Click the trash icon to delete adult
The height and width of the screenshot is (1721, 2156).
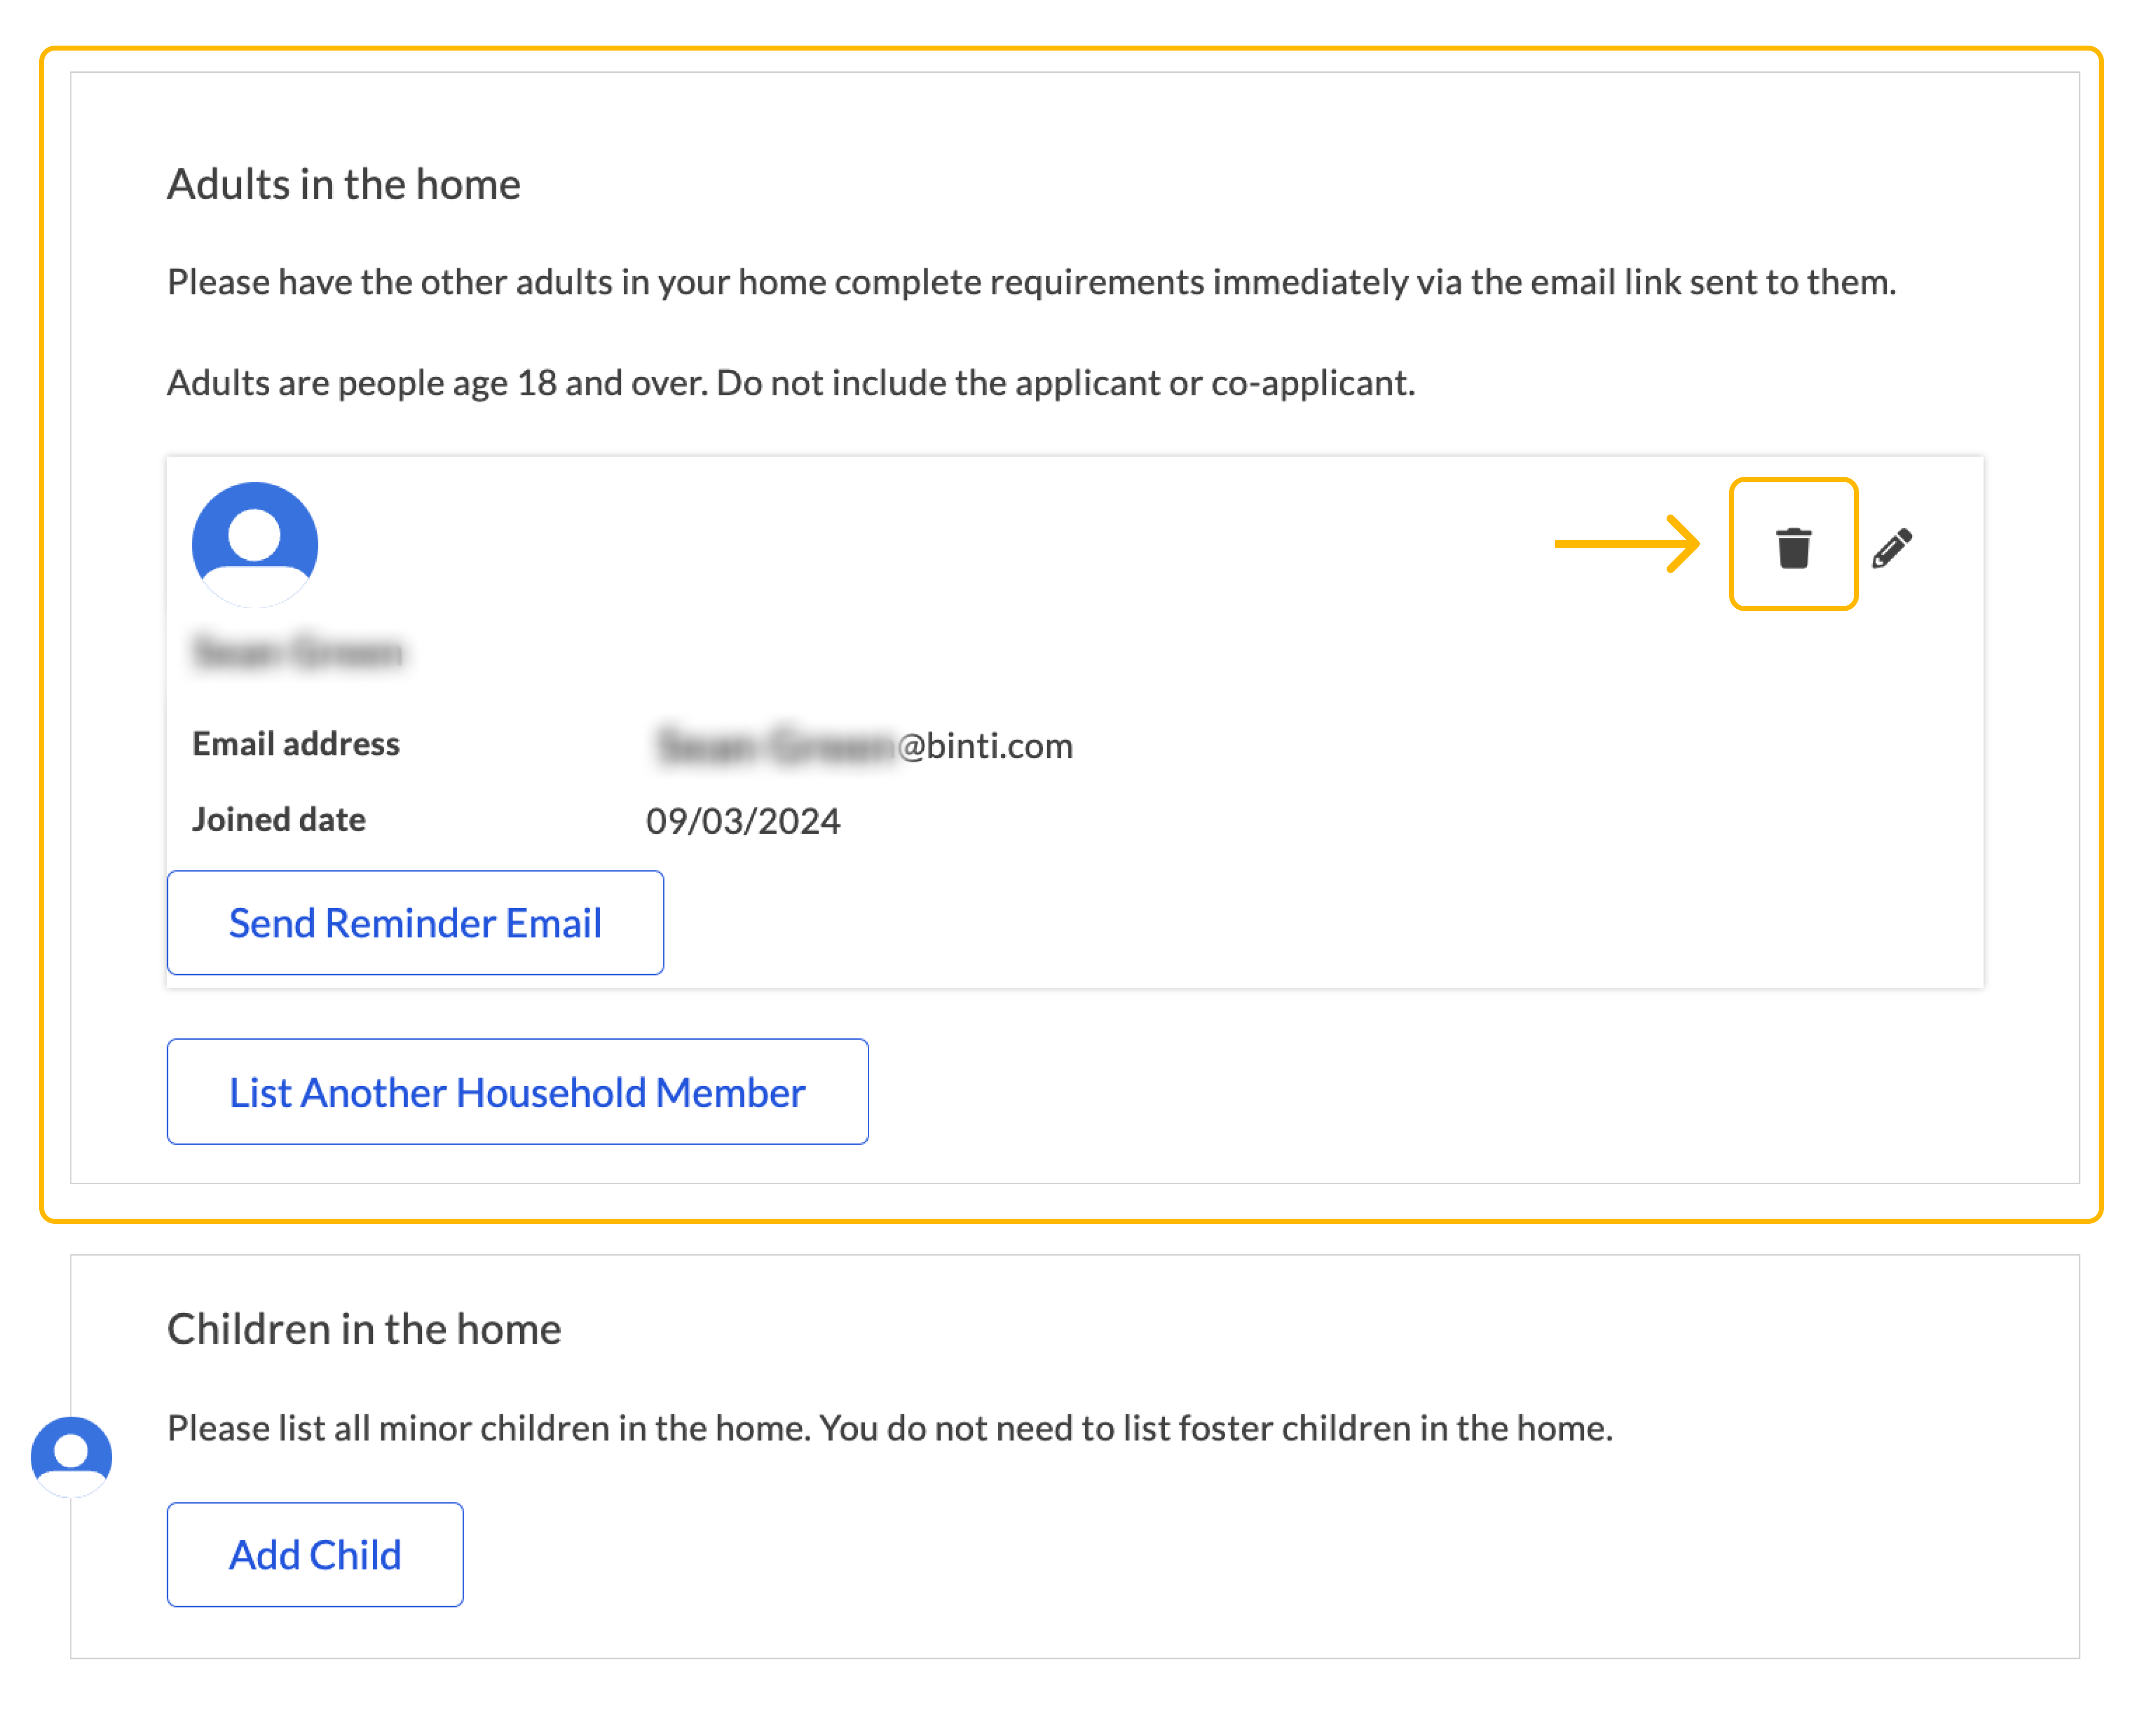1793,547
